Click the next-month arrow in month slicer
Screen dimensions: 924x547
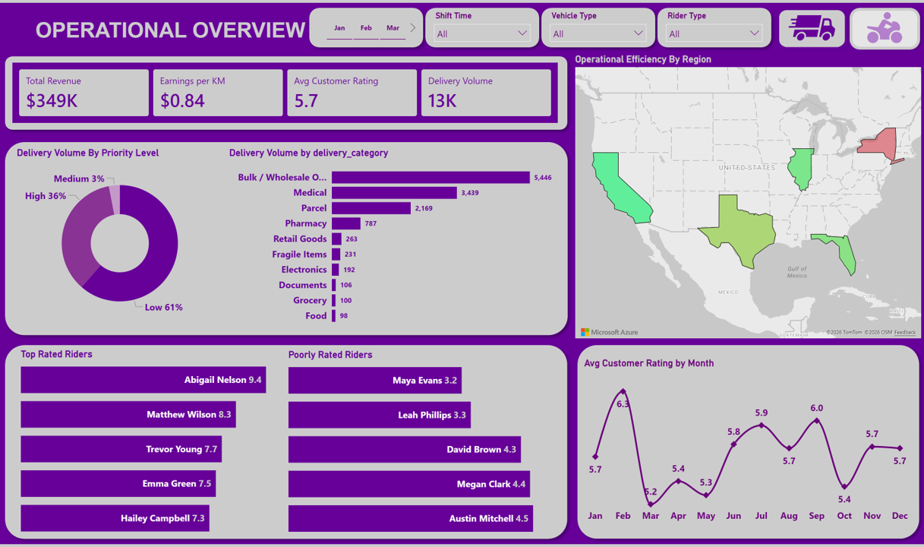click(413, 28)
